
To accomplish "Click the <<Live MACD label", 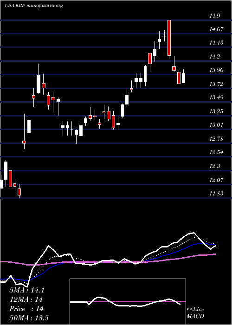I will tap(195, 313).
